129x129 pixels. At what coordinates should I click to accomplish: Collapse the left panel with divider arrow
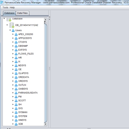coord(50,17)
